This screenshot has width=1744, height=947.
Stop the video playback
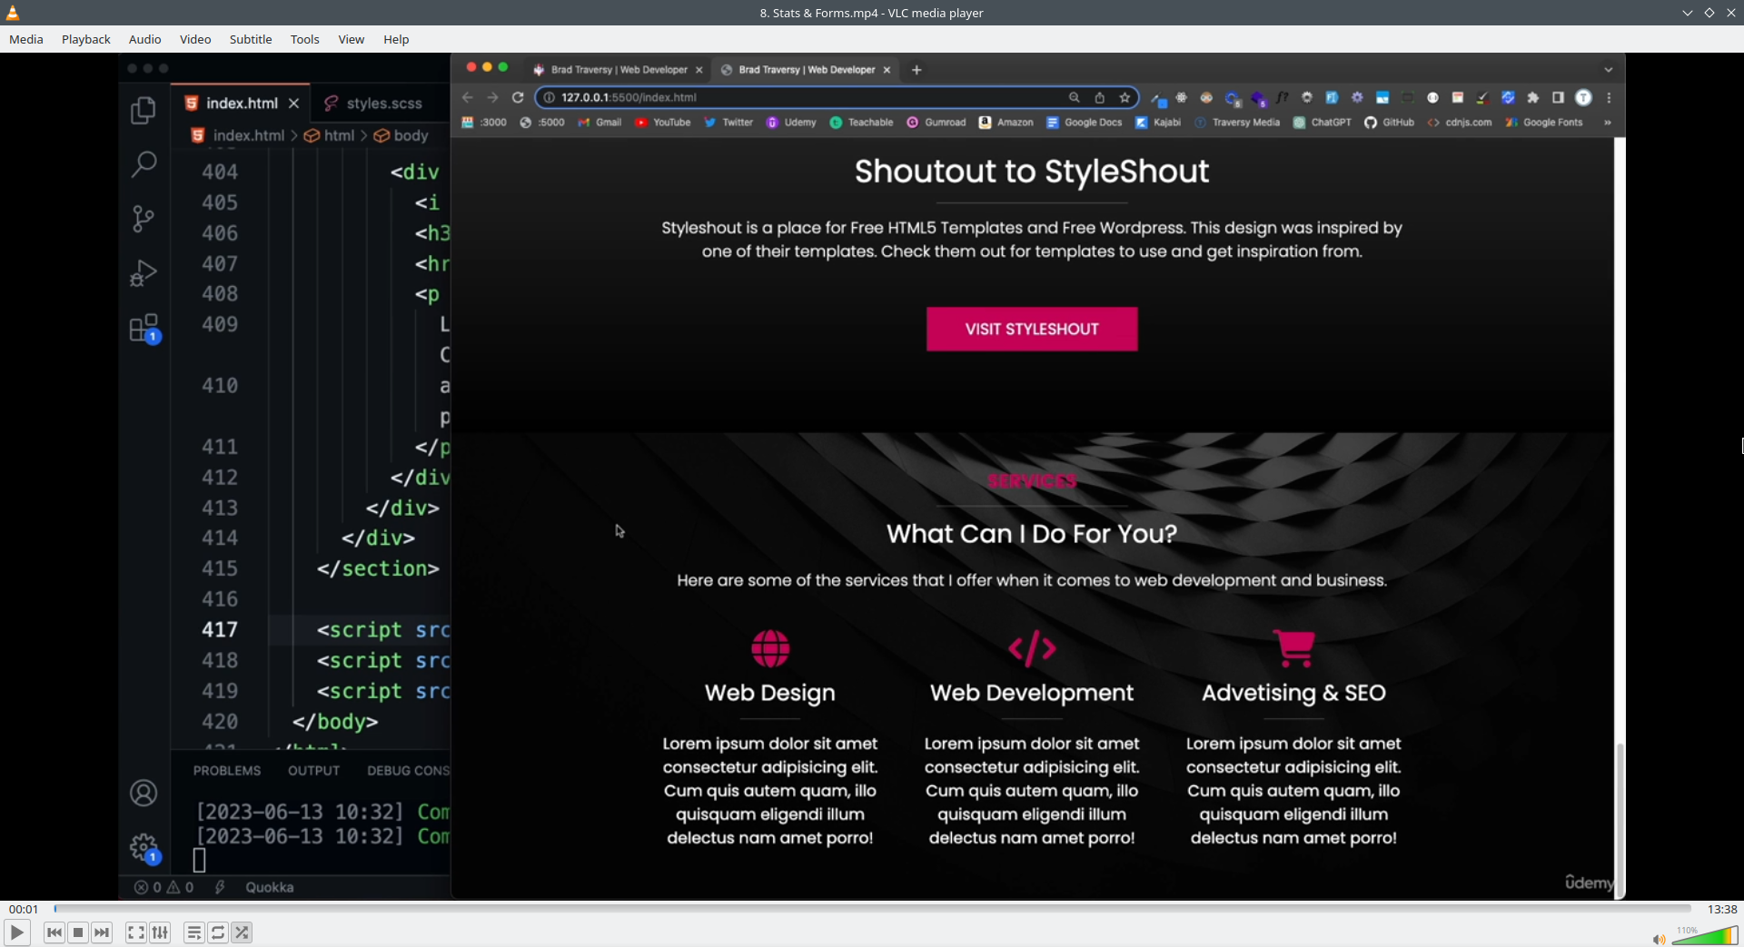[78, 932]
